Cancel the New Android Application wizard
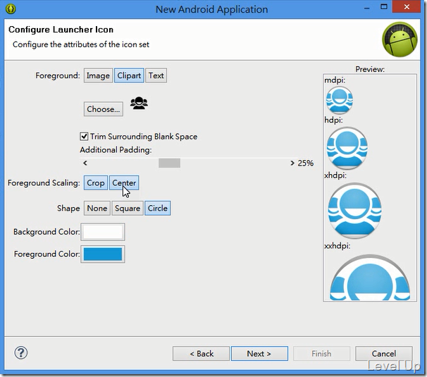 click(384, 354)
